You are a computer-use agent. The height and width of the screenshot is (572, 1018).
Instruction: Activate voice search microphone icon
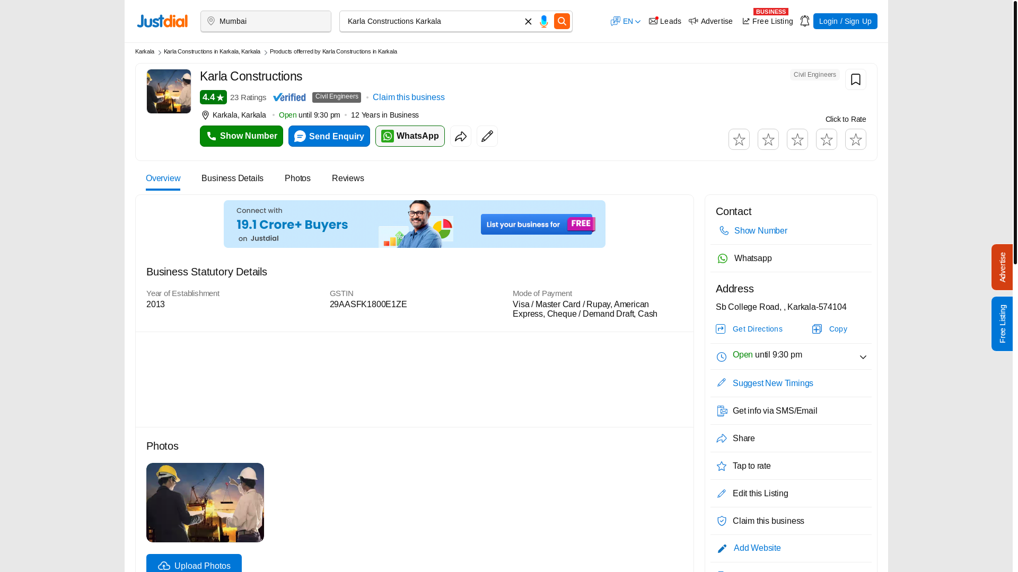[x=544, y=21]
